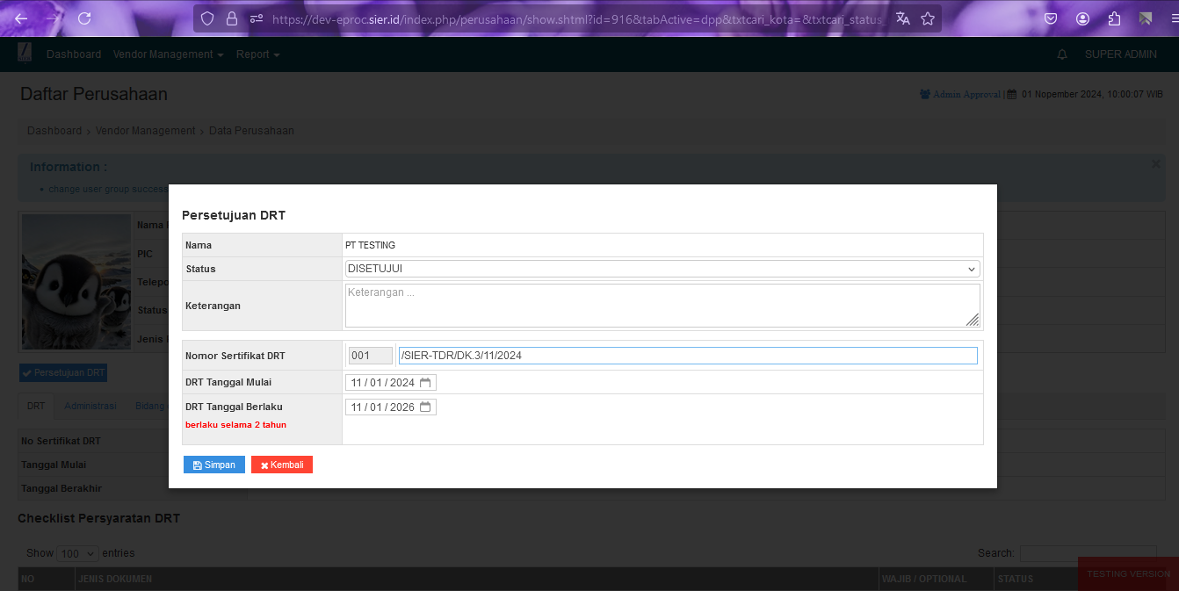Click the 'Daftar Perusahaan' page title
This screenshot has height=591, width=1179.
(94, 94)
